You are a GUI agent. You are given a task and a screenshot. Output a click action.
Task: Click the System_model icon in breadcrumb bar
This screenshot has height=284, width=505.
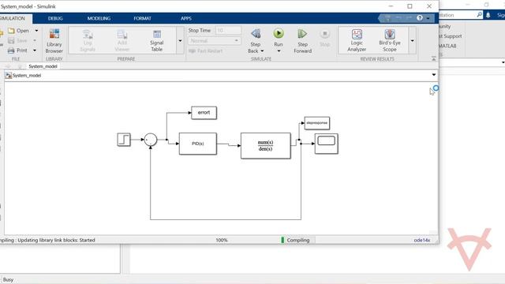9,76
